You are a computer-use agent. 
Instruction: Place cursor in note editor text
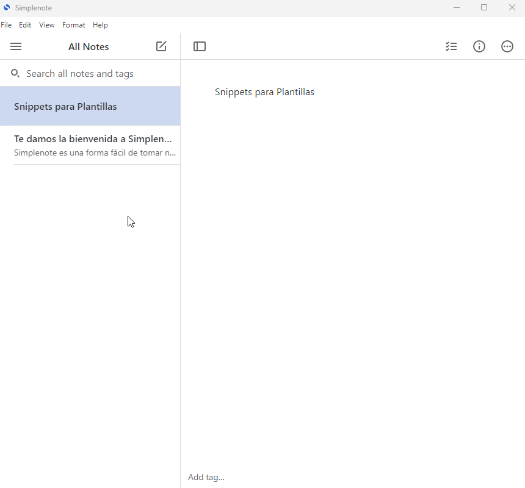(264, 92)
